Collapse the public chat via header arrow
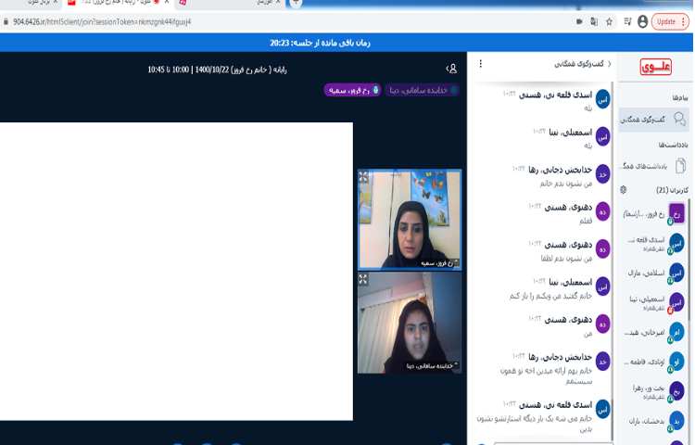 coord(610,64)
